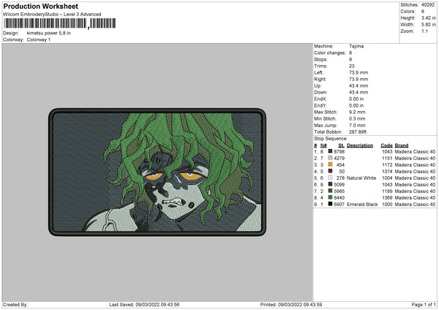
Task: Click the 'Wilcom EmbroideryStudio – Level 3 Advanced' line
Action: click(52, 15)
